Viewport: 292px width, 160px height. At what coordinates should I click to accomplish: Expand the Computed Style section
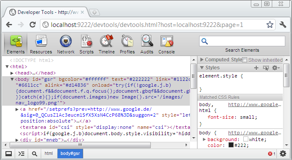(x=202, y=60)
